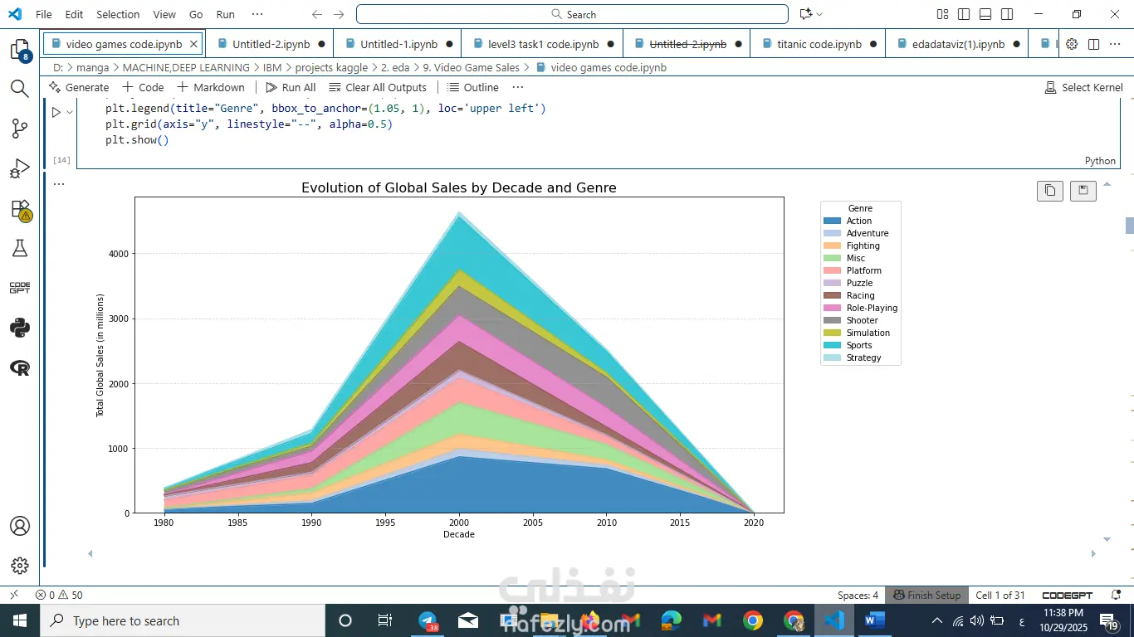Click the Run All button
This screenshot has height=637, width=1134.
[x=291, y=87]
